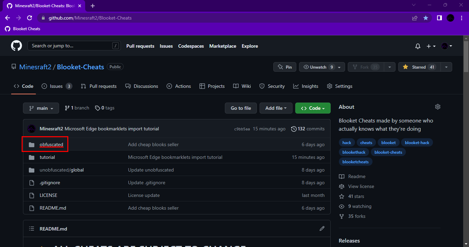Open Codespaces in the top navigation
Image resolution: width=469 pixels, height=247 pixels.
[191, 46]
